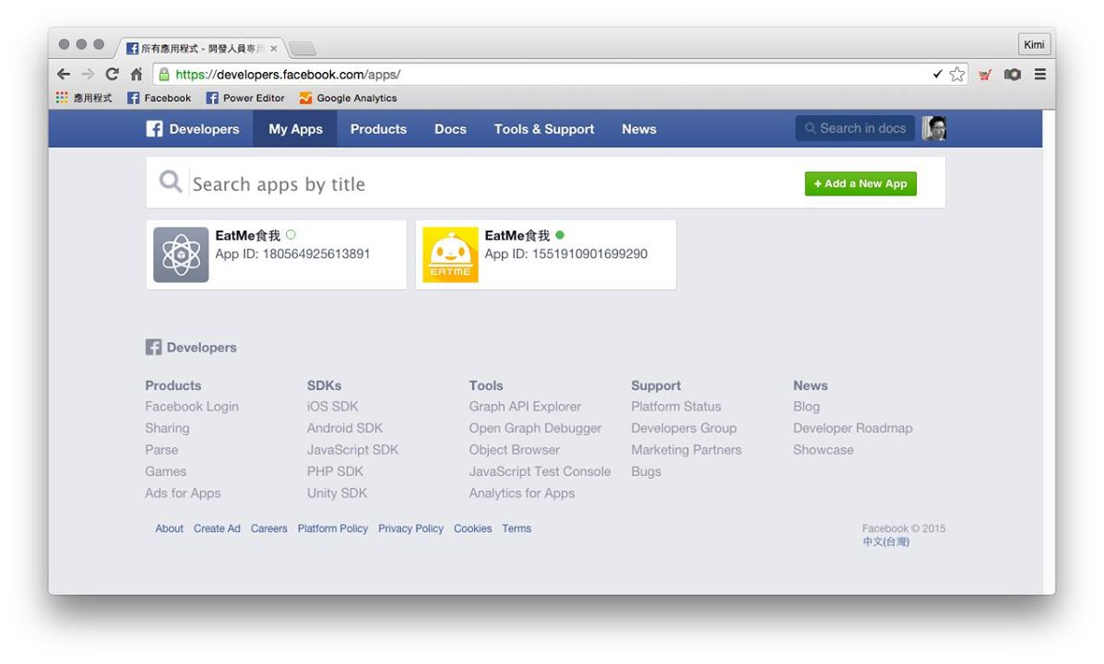This screenshot has width=1104, height=664.
Task: Open the Object Browser link
Action: point(515,450)
